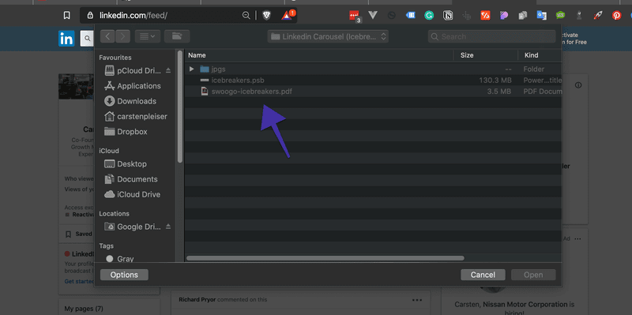Click the Options button

(124, 275)
